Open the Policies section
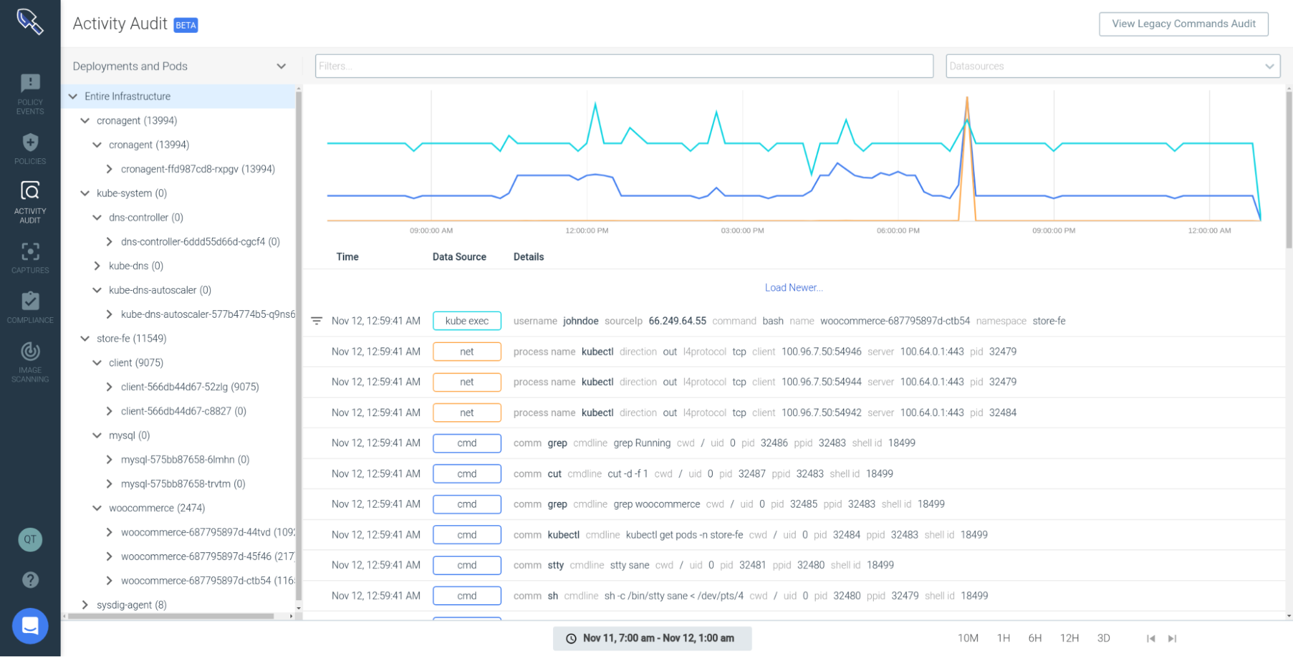The height and width of the screenshot is (657, 1293). 30,149
